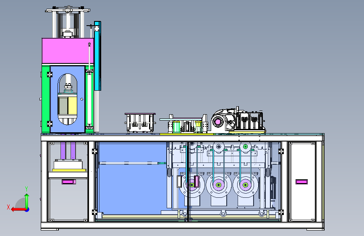Select the rightmost large belt pulley

[x=245, y=185]
